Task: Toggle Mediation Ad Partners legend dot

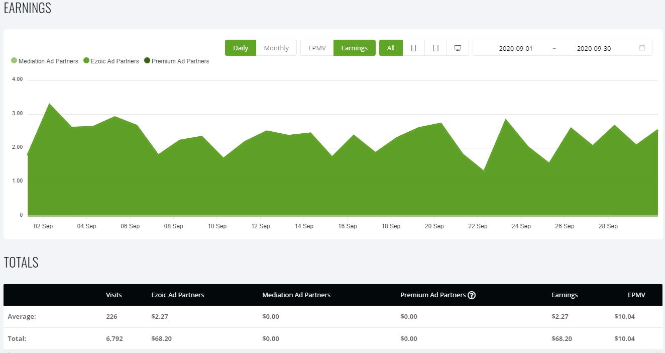Action: 14,61
